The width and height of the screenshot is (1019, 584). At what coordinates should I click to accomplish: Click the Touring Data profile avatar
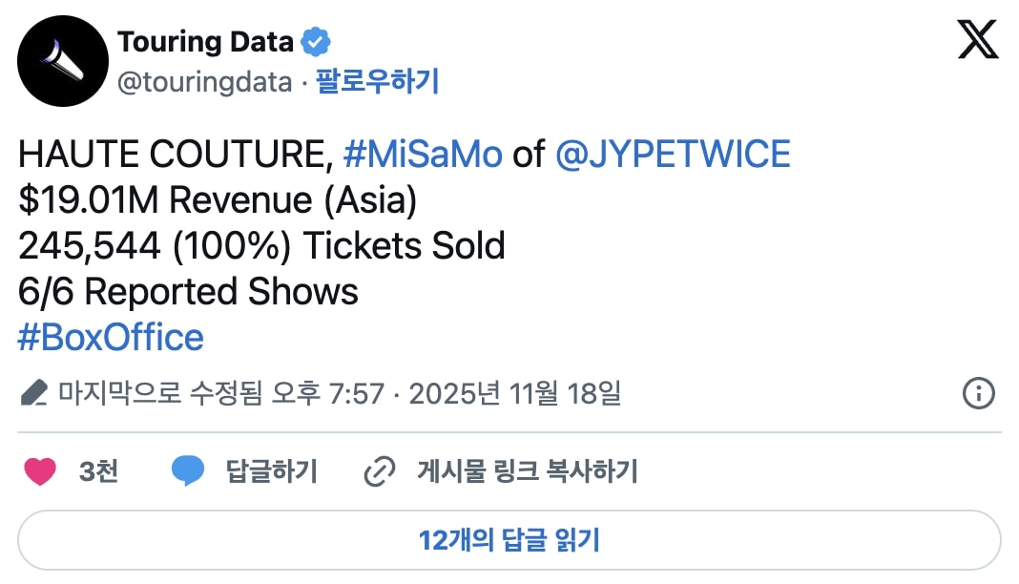point(62,61)
